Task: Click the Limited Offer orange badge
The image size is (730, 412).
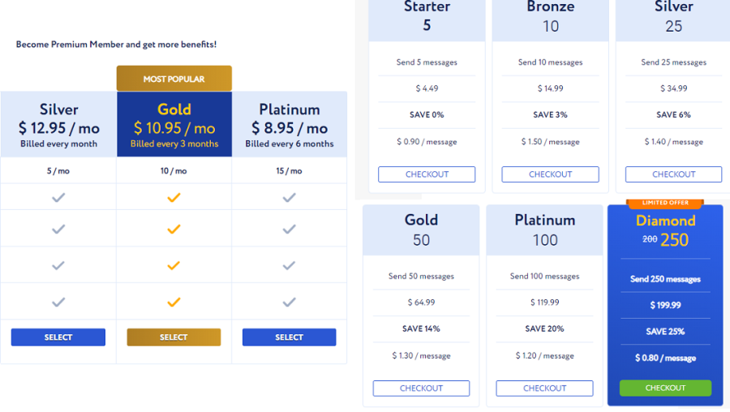Action: (x=665, y=203)
